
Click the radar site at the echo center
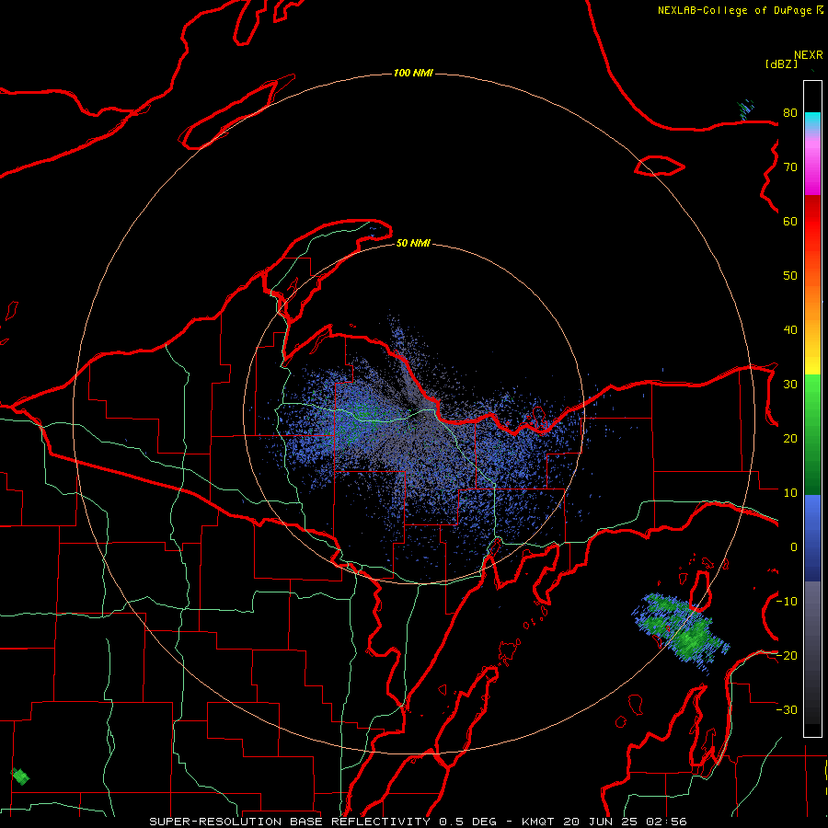(x=422, y=416)
